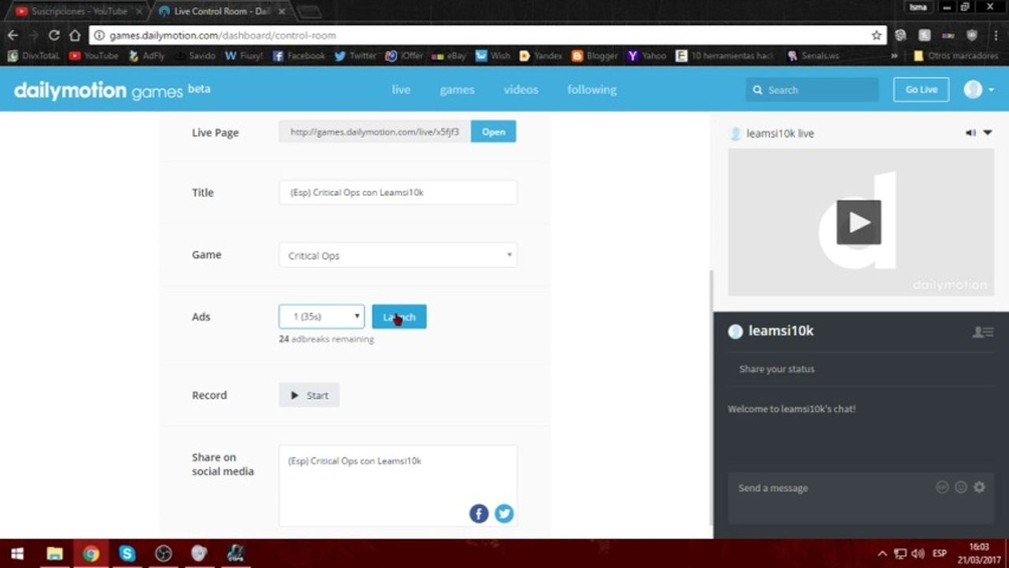Go to browser home page
The image size is (1009, 568).
pyautogui.click(x=75, y=35)
